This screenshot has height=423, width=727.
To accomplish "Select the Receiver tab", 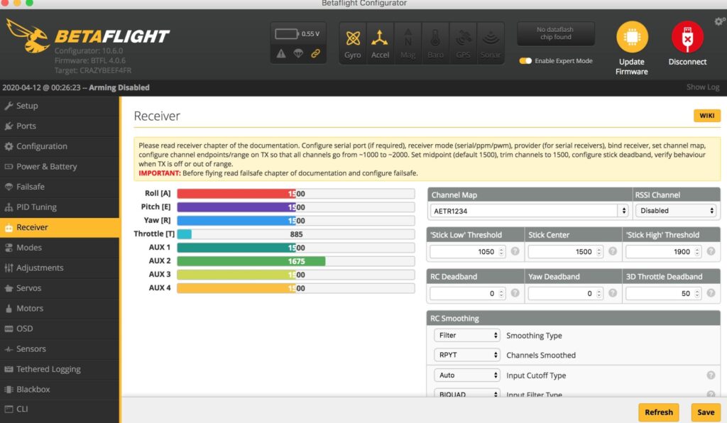I will pos(60,228).
